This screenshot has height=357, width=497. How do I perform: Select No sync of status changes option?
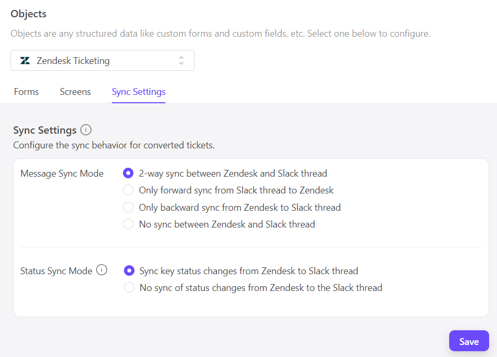(129, 288)
